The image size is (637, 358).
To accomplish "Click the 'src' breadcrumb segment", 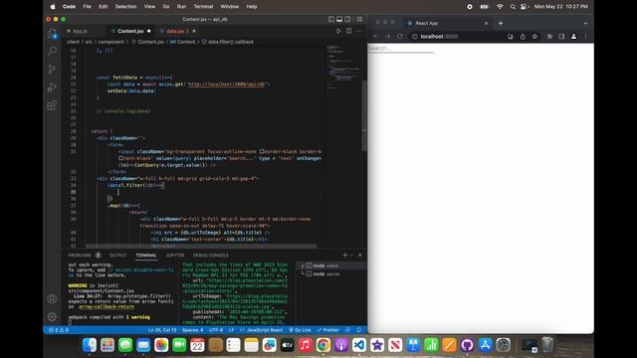I will pos(89,42).
